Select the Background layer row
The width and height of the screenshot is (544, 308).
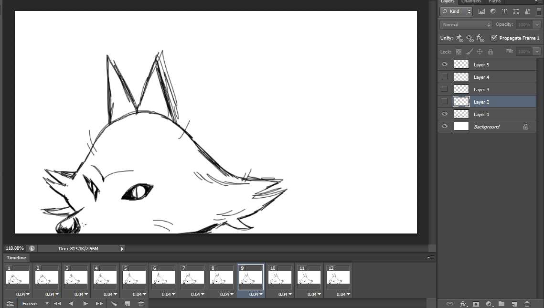click(487, 127)
